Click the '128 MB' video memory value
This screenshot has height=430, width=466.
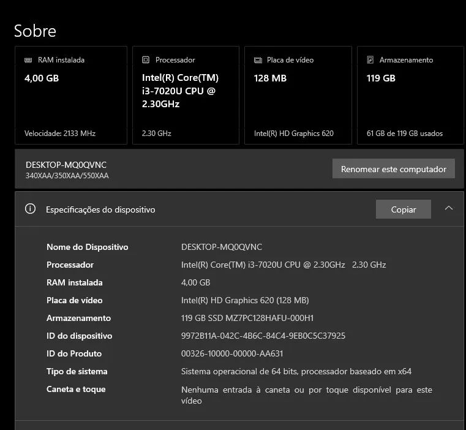(270, 78)
